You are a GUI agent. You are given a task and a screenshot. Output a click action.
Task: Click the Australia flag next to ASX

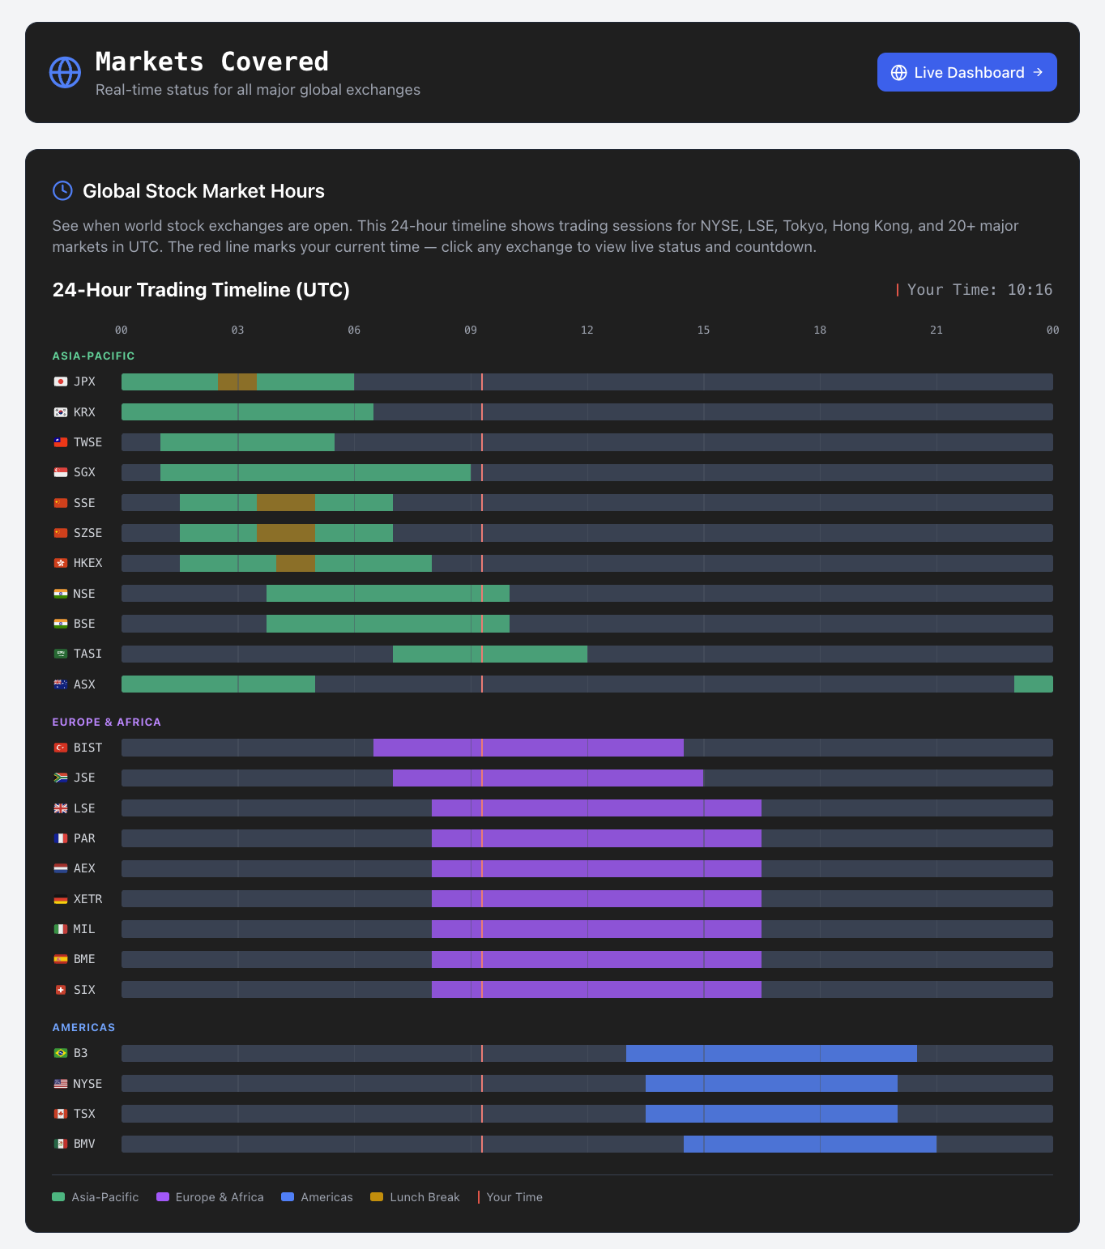61,684
